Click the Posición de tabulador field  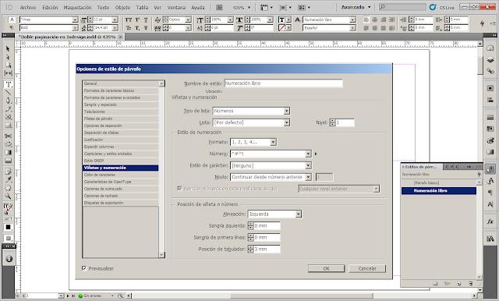pos(267,249)
